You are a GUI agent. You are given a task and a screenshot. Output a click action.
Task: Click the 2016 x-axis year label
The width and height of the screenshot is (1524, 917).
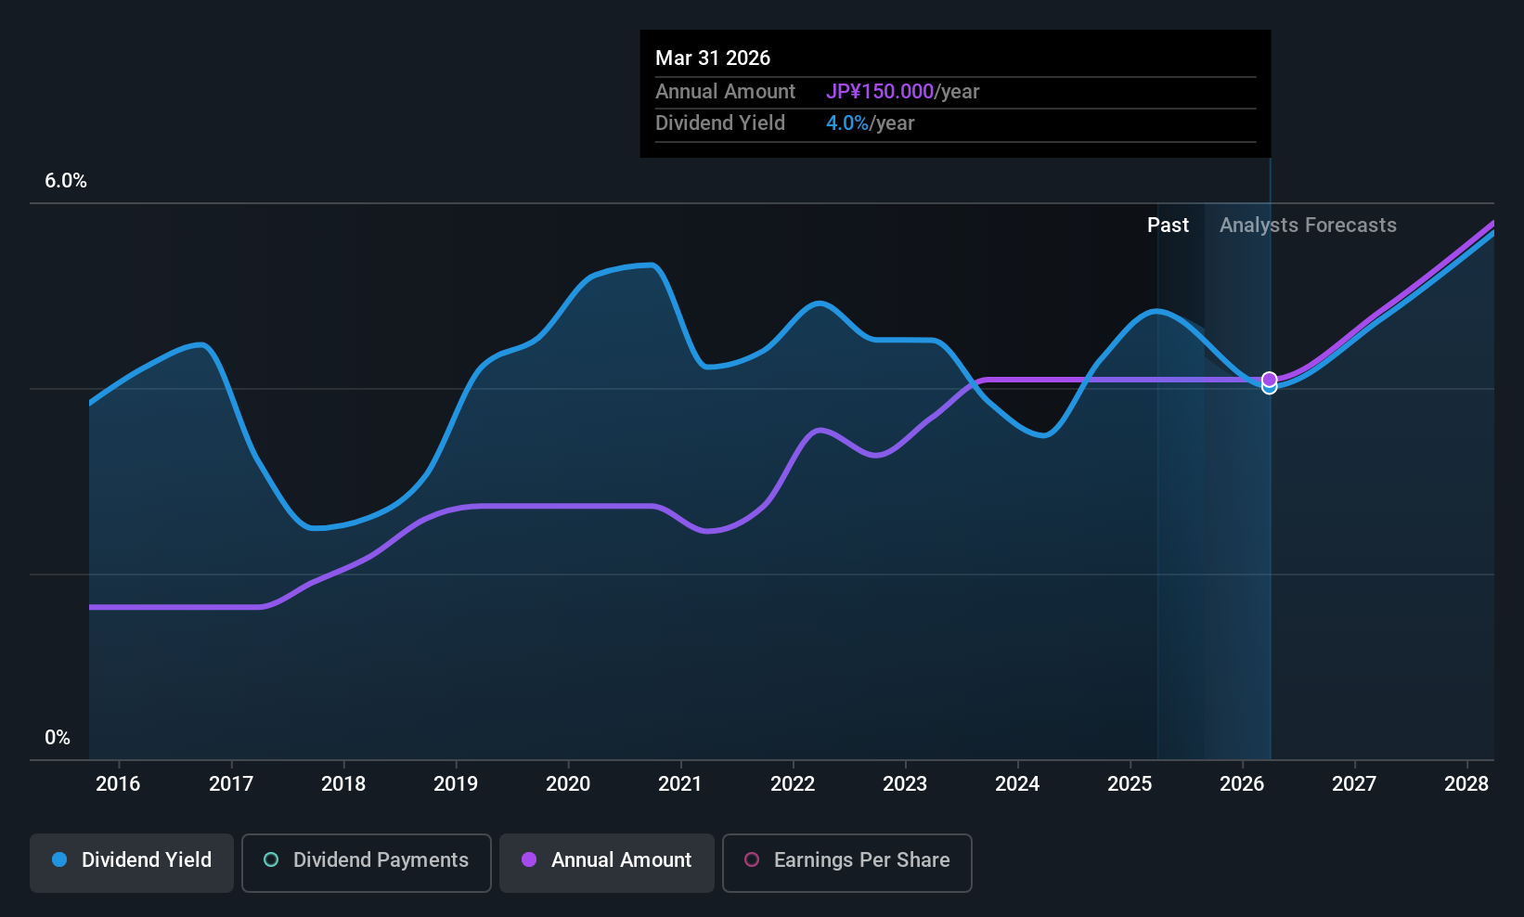click(118, 784)
